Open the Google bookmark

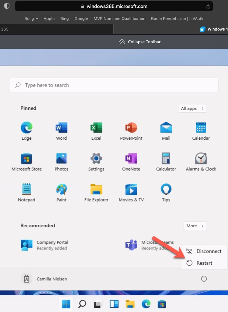tap(81, 19)
